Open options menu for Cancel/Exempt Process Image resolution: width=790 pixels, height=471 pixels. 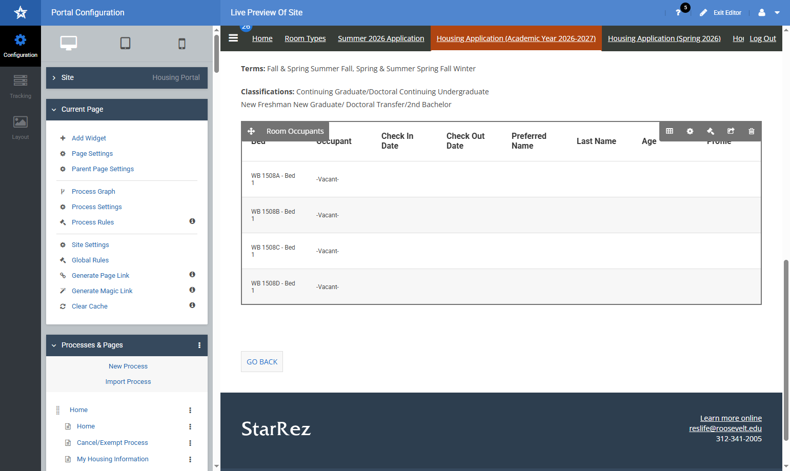tap(190, 443)
